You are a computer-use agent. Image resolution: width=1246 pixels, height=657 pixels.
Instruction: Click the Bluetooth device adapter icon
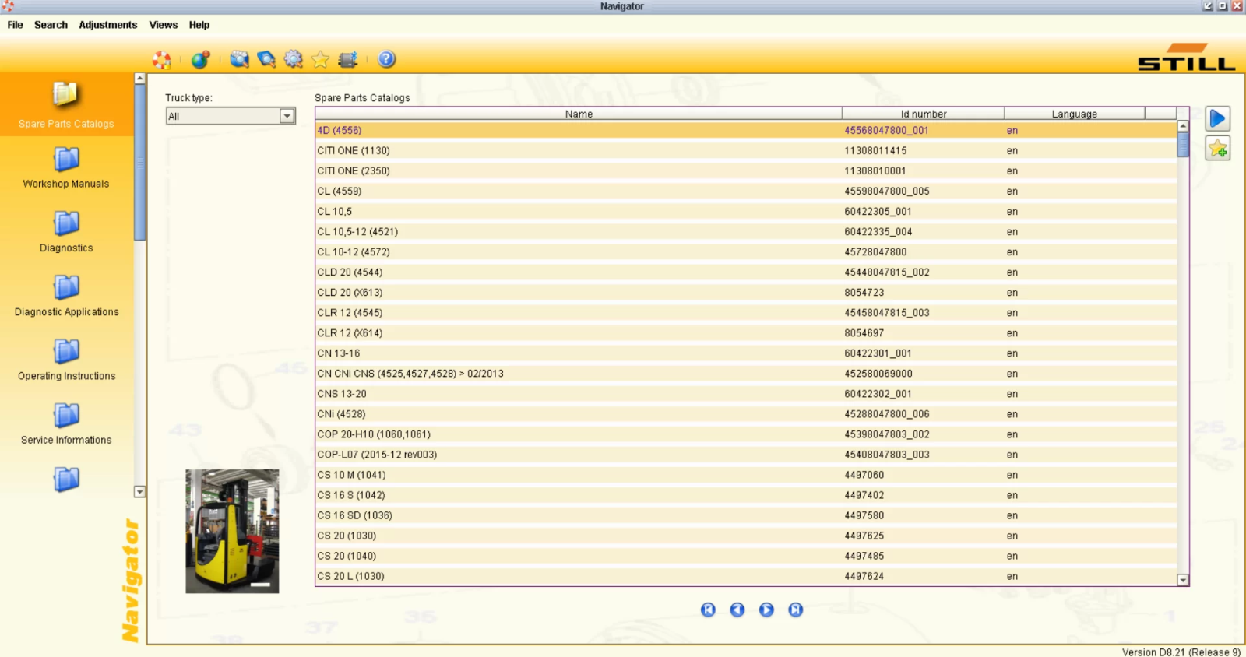(x=348, y=59)
